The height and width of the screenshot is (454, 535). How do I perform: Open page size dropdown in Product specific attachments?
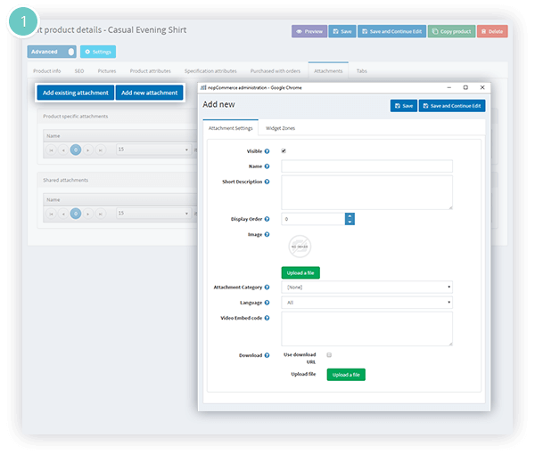(153, 150)
